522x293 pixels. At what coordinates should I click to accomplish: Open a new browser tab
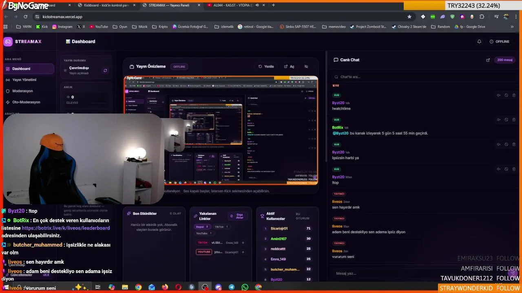click(x=273, y=5)
